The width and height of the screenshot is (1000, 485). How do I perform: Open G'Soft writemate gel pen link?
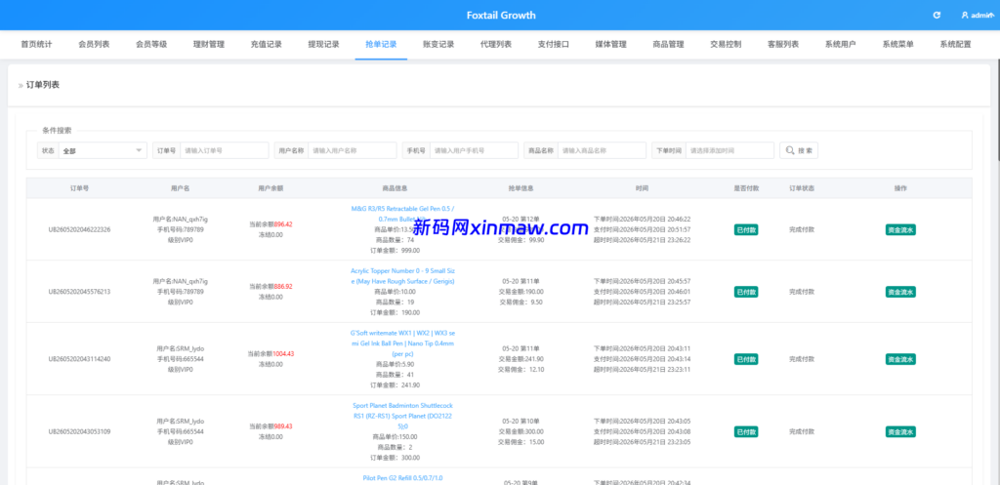[402, 343]
